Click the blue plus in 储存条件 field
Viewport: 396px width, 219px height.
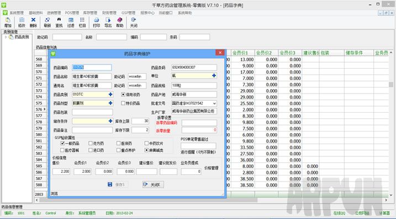pos(110,121)
